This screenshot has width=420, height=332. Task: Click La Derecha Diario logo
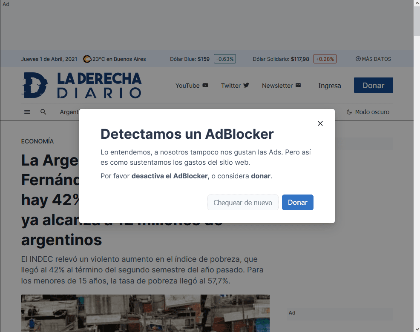pyautogui.click(x=81, y=85)
